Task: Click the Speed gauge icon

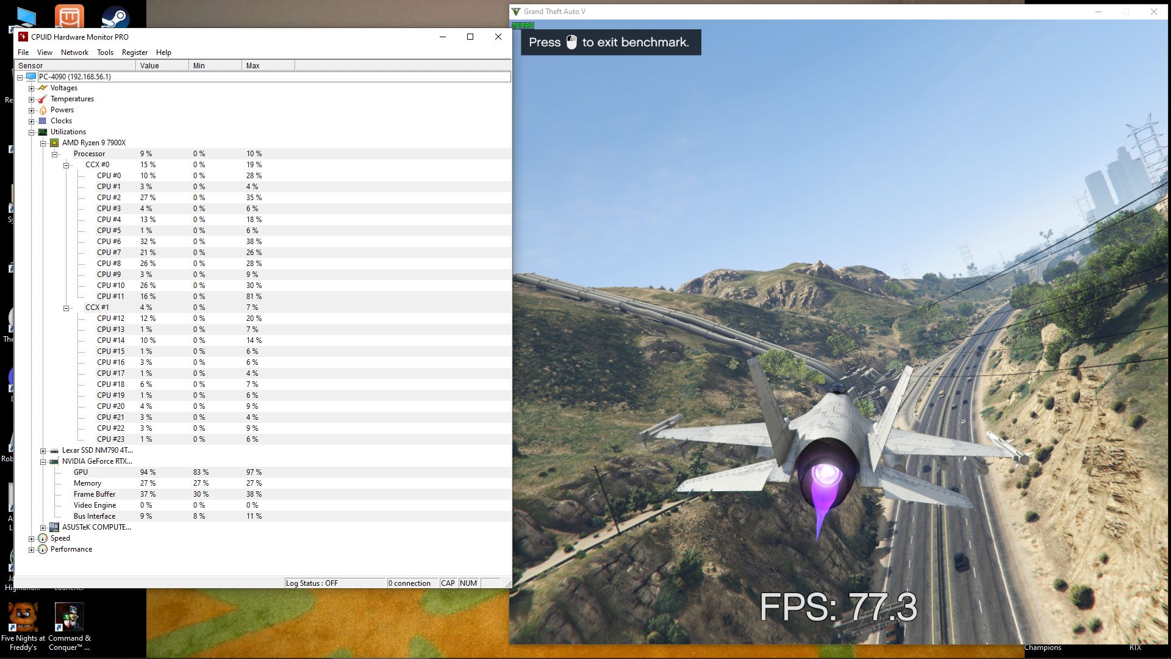Action: [x=43, y=538]
